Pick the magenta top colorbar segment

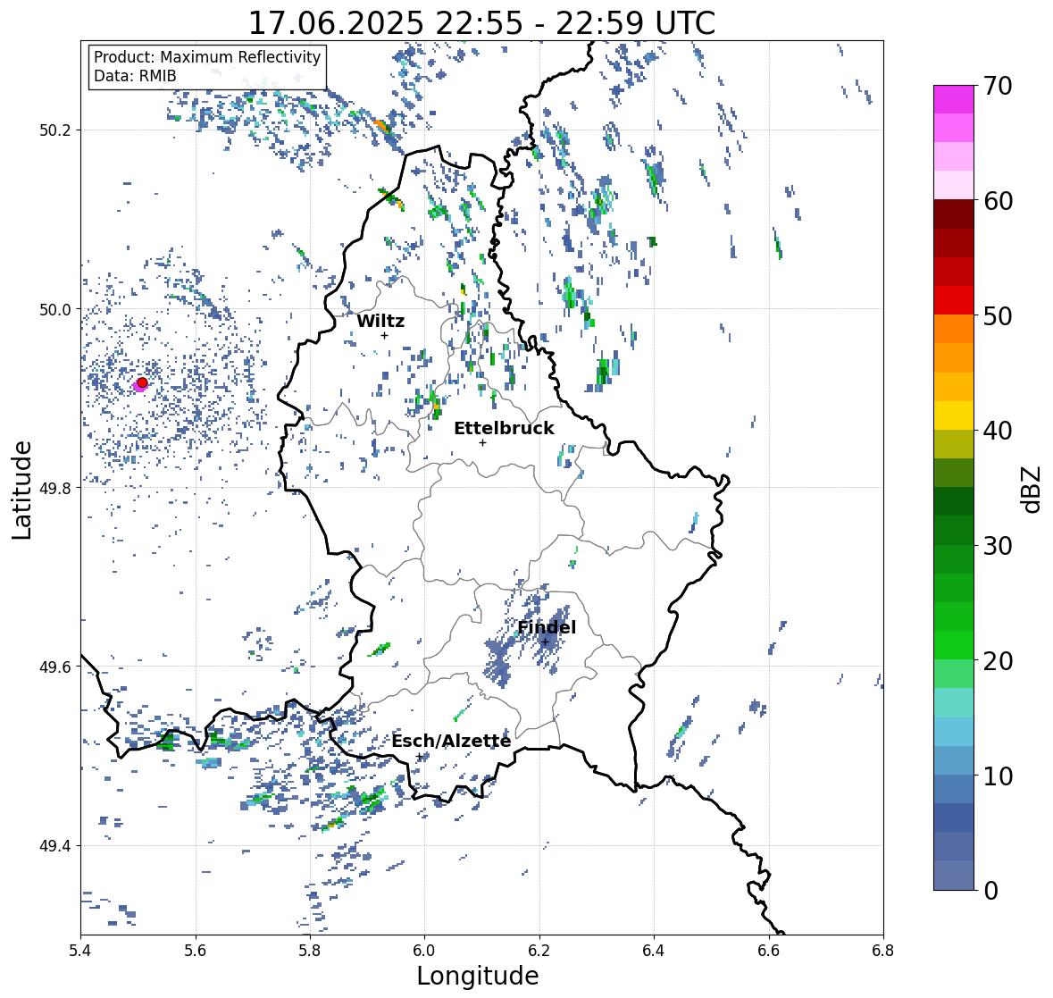(x=954, y=99)
